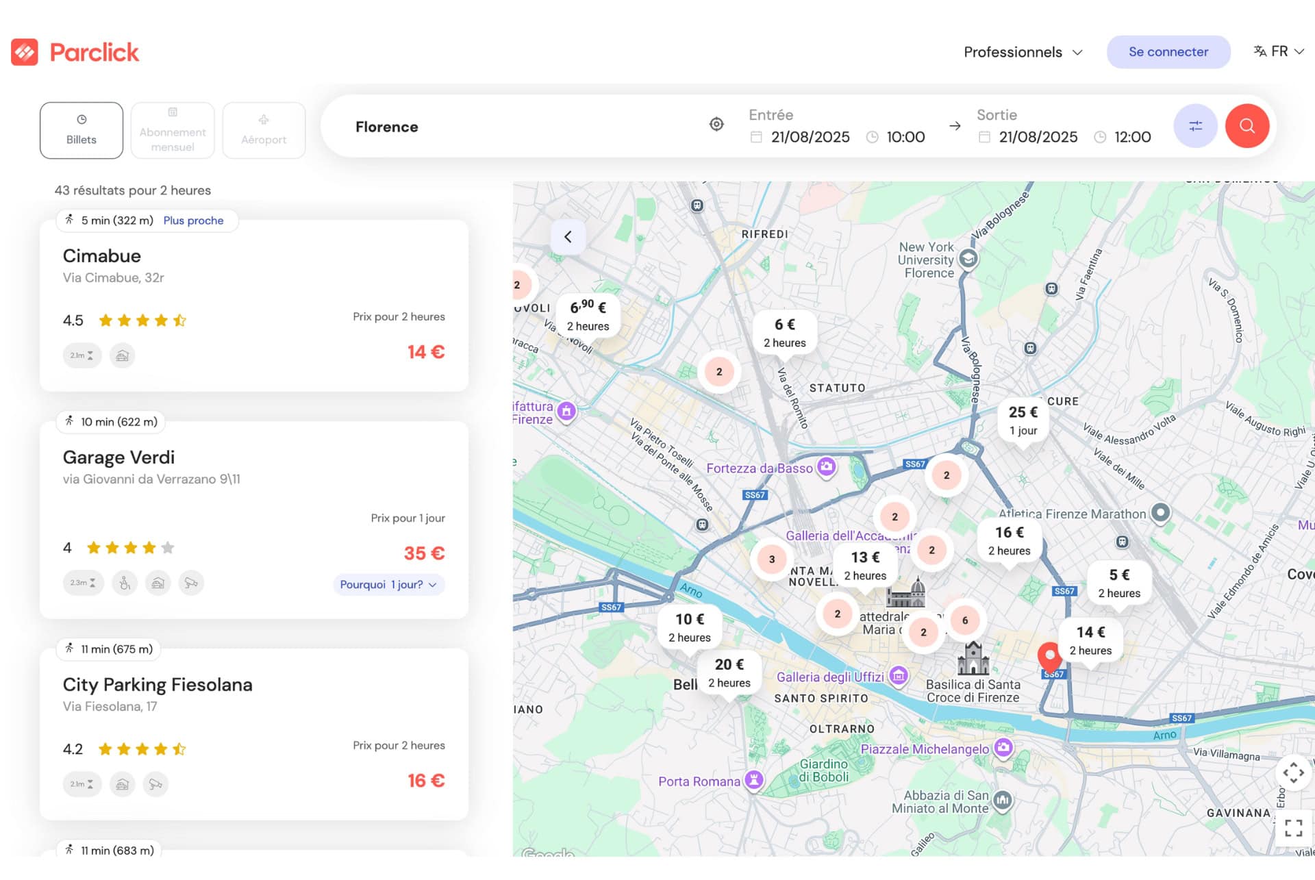Select the 13 € 2 heures marker

[x=865, y=566]
